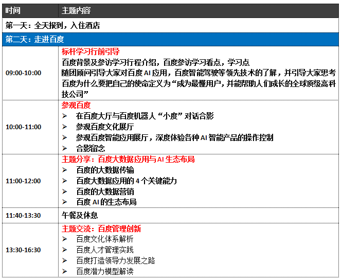This screenshot has height=280, width=342.
Task: Click the line starting 随团顾问引导大家
Action: [x=199, y=73]
